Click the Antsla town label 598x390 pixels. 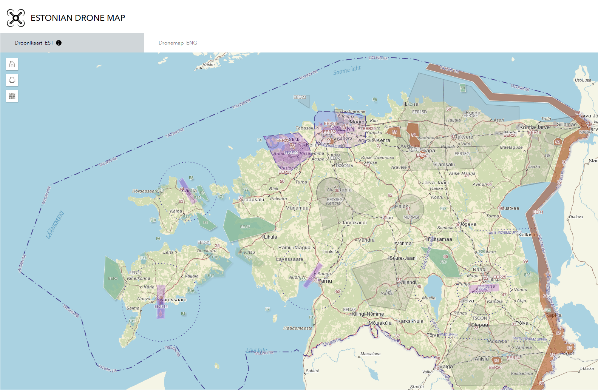click(482, 359)
